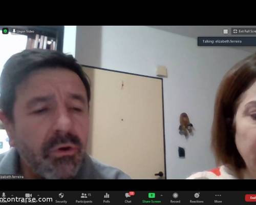Open the Polls icon
The image size is (256, 205).
pyautogui.click(x=106, y=198)
